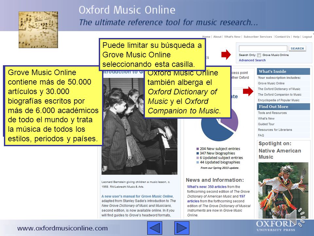The image size is (314, 236).
Task: Open the What's new: 350 articles link
Action: pos(207,187)
